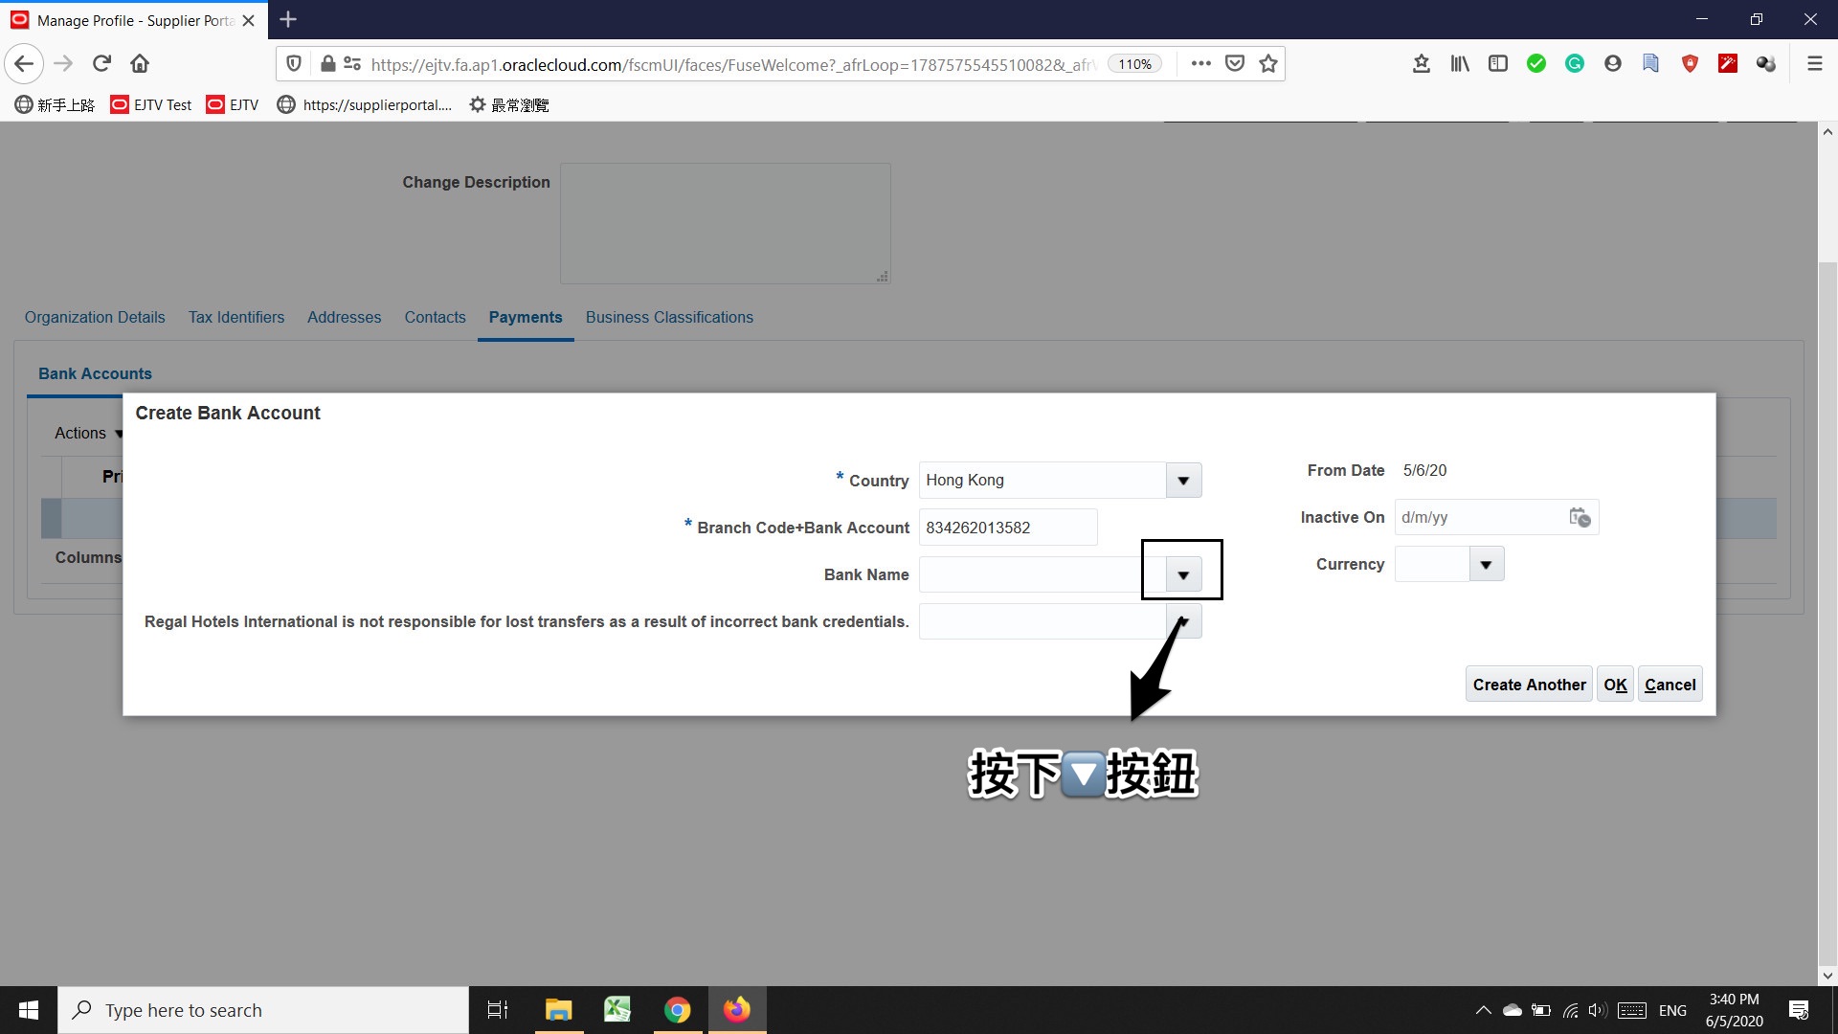The width and height of the screenshot is (1838, 1034).
Task: Open the notification center icon
Action: pos(1799,1010)
